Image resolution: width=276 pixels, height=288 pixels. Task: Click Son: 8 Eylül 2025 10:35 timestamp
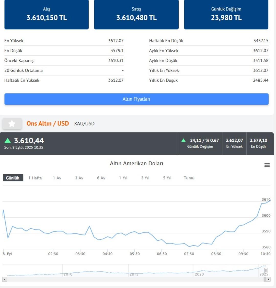coord(24,147)
